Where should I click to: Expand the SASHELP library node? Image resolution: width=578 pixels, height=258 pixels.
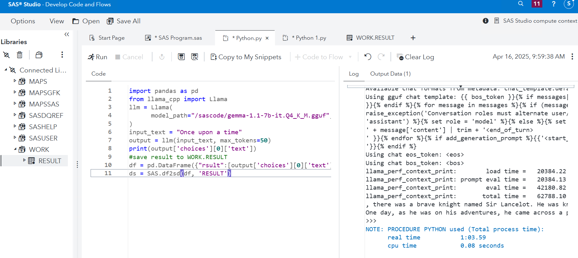click(15, 126)
